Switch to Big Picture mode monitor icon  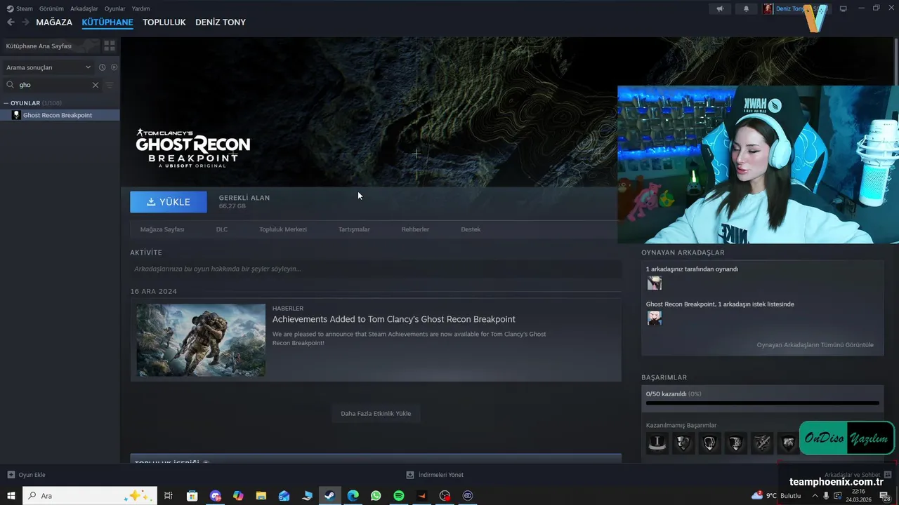point(844,8)
